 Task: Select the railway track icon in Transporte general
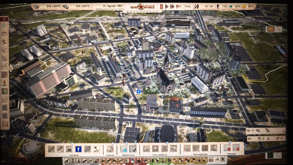(x=73, y=161)
